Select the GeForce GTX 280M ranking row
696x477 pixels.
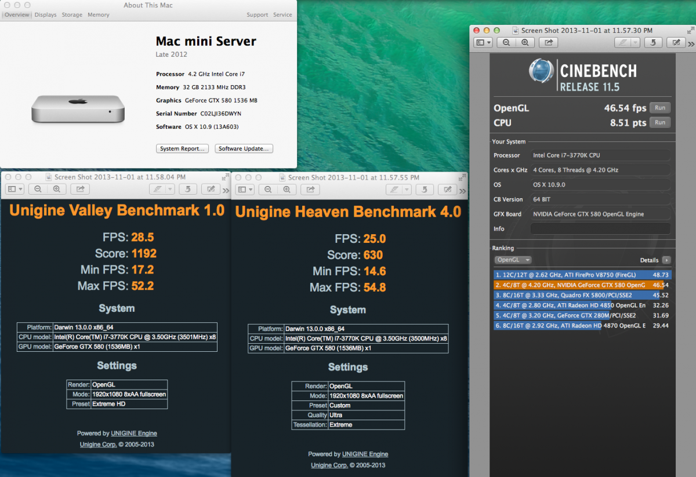tap(582, 315)
